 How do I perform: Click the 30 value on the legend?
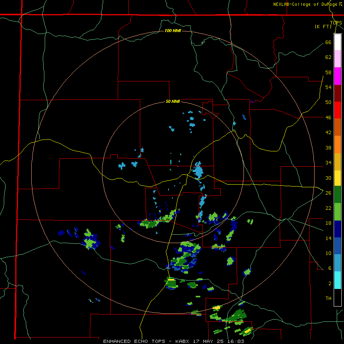pos(328,178)
